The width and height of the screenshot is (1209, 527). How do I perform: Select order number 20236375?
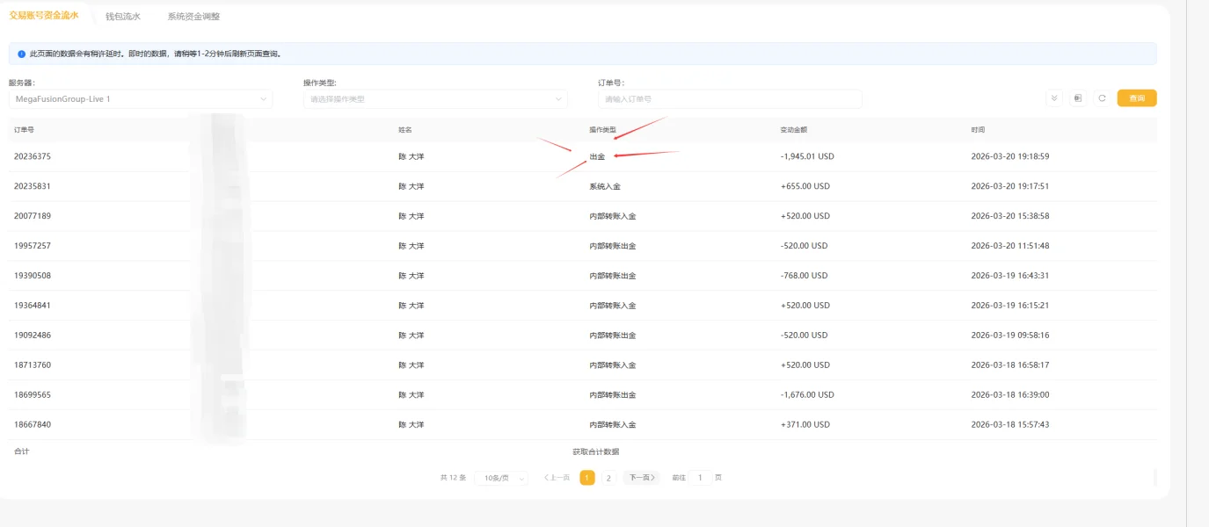pyautogui.click(x=33, y=156)
